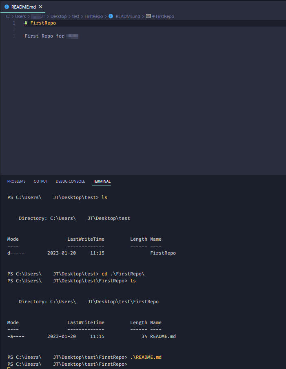
Task: Click line number 3 in the gutter
Action: tap(14, 36)
